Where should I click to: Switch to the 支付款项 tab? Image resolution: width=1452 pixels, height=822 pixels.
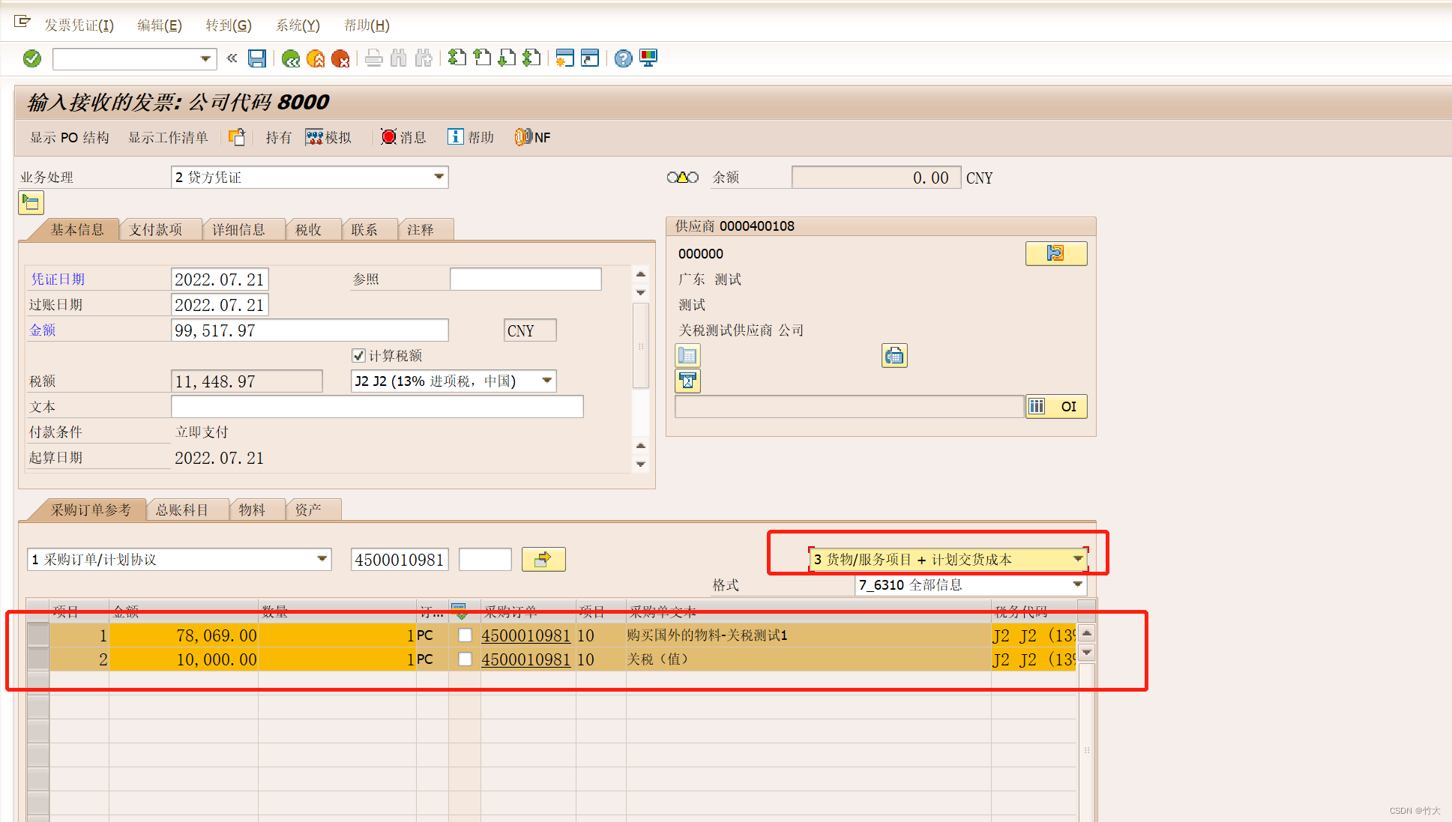tap(156, 230)
